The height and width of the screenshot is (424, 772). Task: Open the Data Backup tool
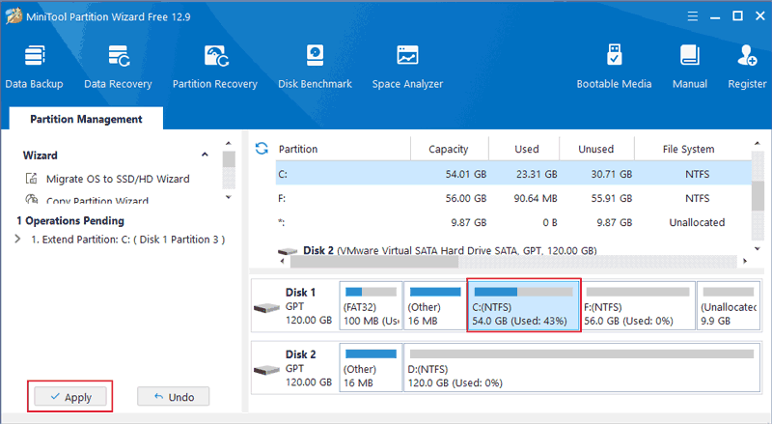(35, 66)
